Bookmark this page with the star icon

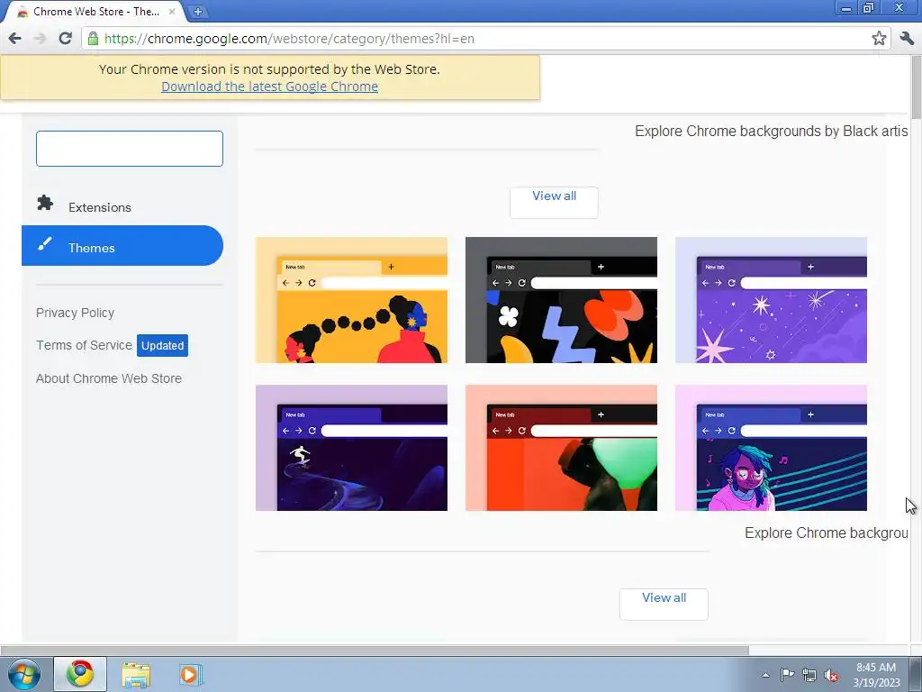coord(879,38)
